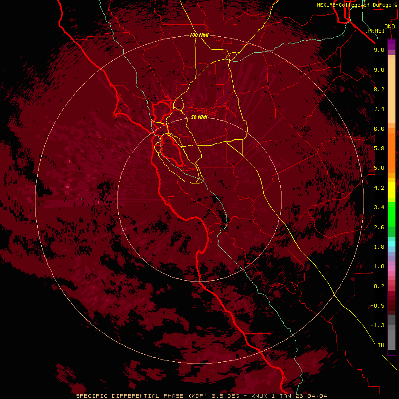Click the 9.0 scale value
399x399 pixels.
pos(379,70)
